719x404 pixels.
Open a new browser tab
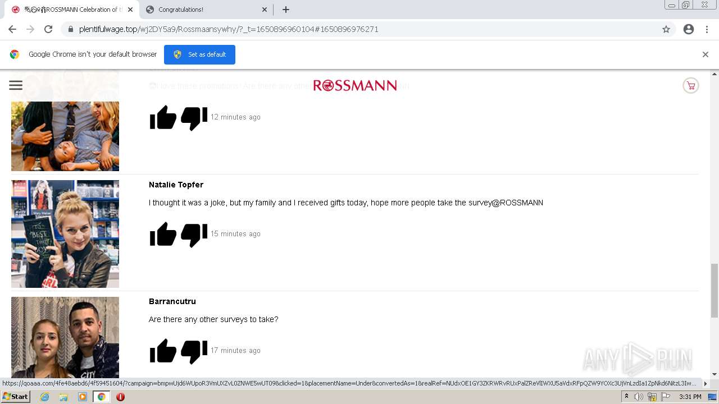285,10
